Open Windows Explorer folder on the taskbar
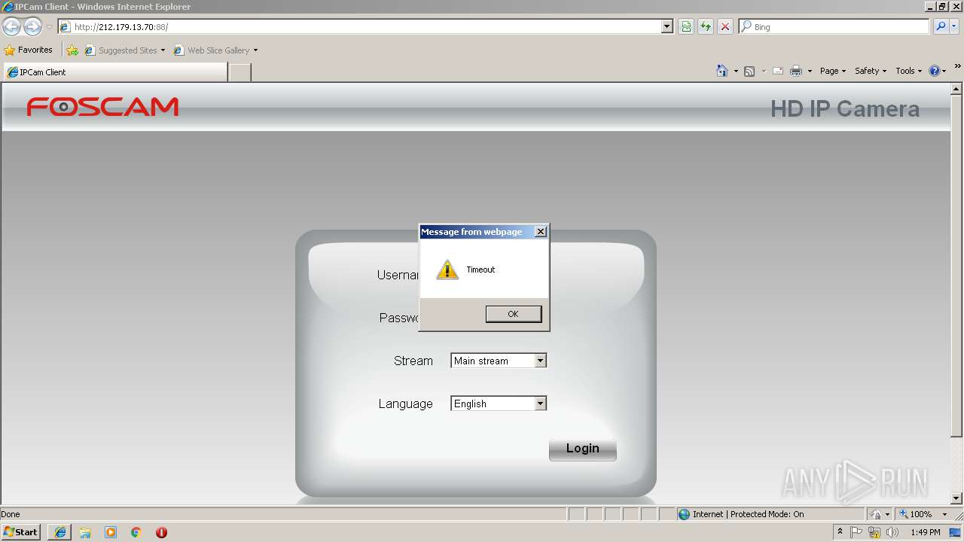Viewport: 964px width, 542px height. [85, 532]
